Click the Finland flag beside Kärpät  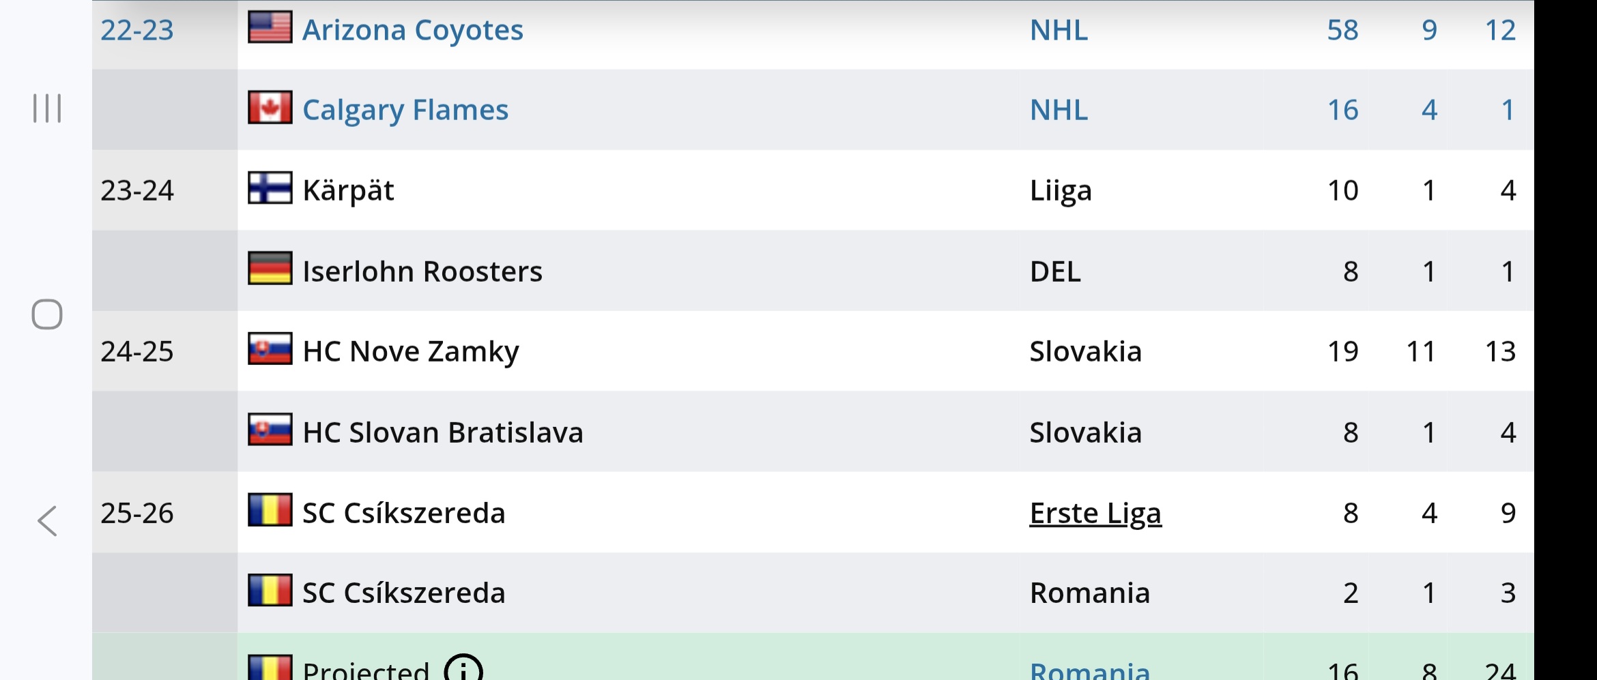270,188
